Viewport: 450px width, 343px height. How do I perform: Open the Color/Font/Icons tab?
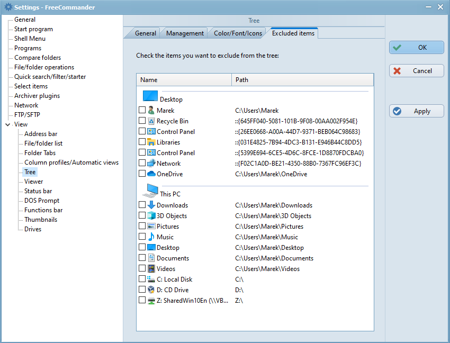click(238, 33)
